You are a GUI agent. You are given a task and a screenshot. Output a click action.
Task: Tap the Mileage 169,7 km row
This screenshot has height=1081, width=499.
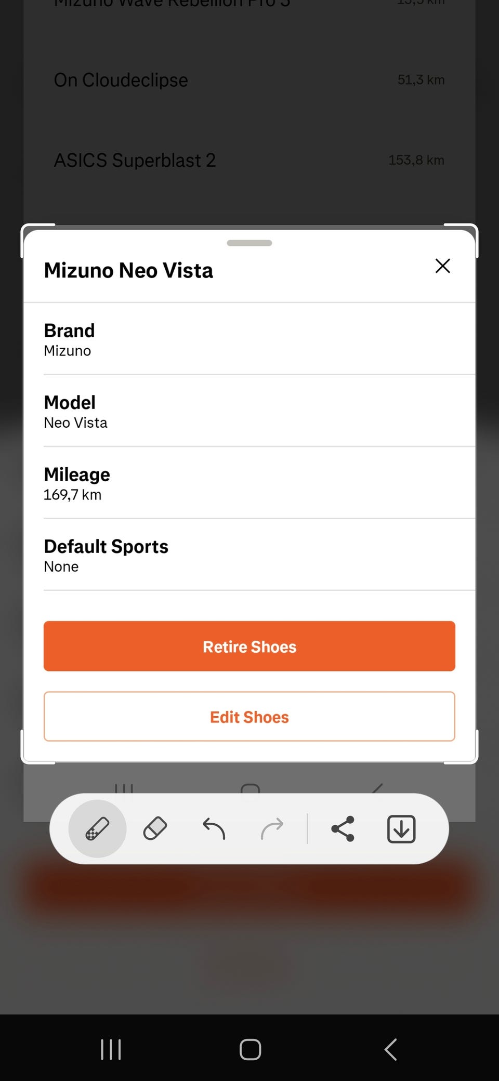click(249, 483)
